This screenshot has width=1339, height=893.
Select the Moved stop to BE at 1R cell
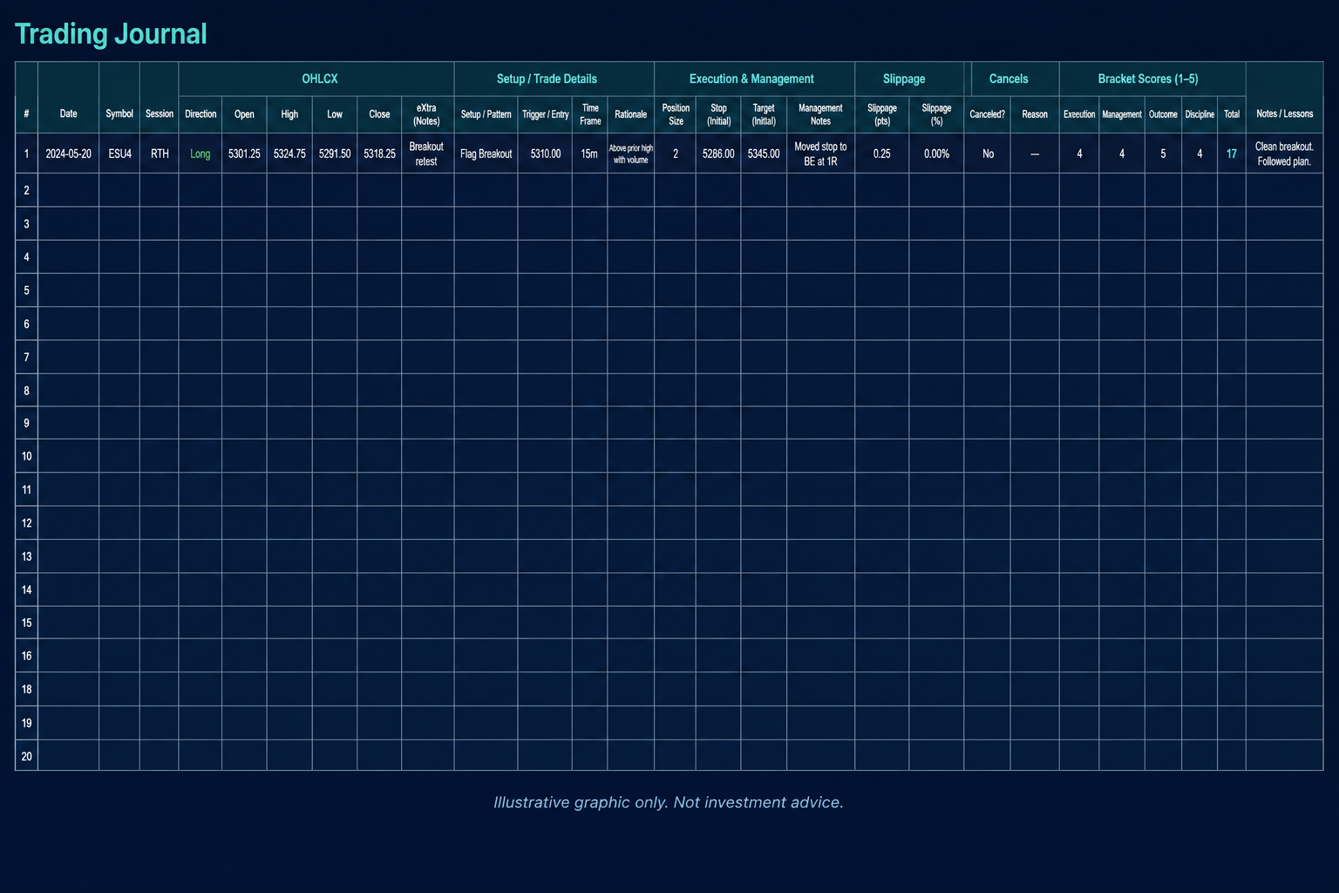(820, 154)
